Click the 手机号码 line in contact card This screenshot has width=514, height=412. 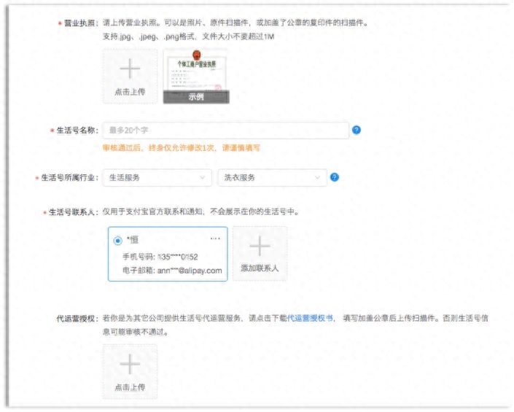click(x=162, y=257)
